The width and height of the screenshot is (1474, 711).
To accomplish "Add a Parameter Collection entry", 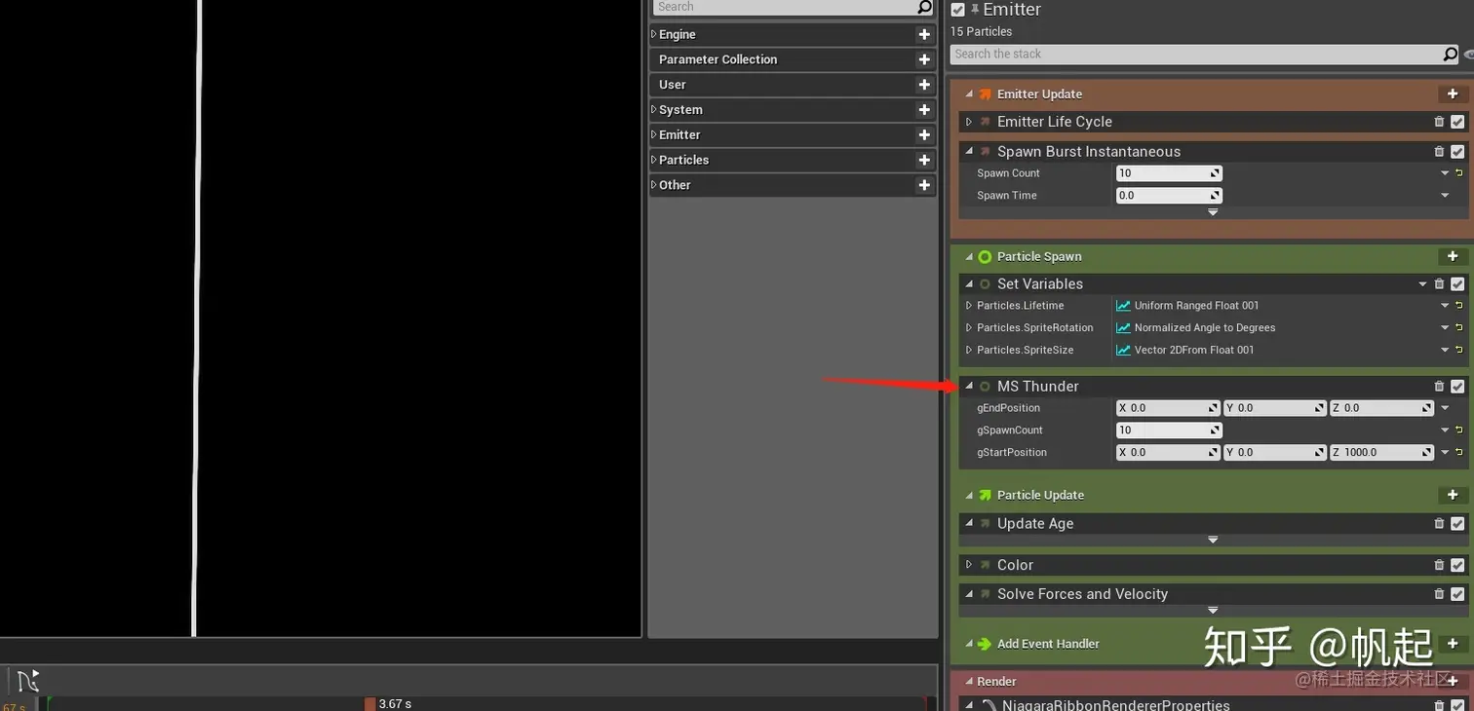I will click(x=924, y=59).
